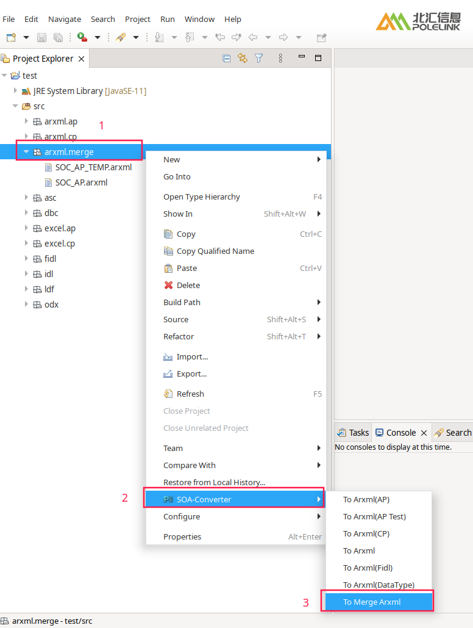Image resolution: width=473 pixels, height=628 pixels.
Task: Open the Project menu
Action: point(137,20)
